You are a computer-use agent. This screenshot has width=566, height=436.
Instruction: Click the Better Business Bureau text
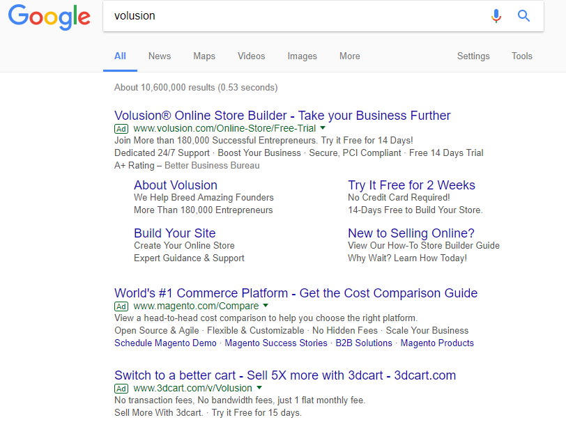pos(212,165)
